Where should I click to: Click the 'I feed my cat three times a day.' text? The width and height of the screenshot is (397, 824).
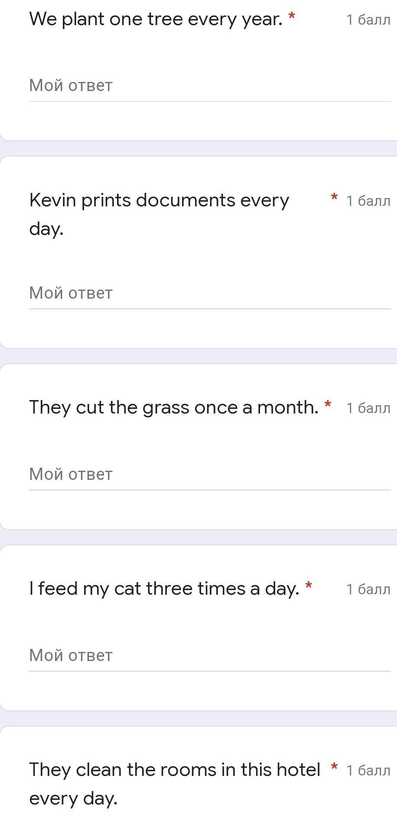164,589
